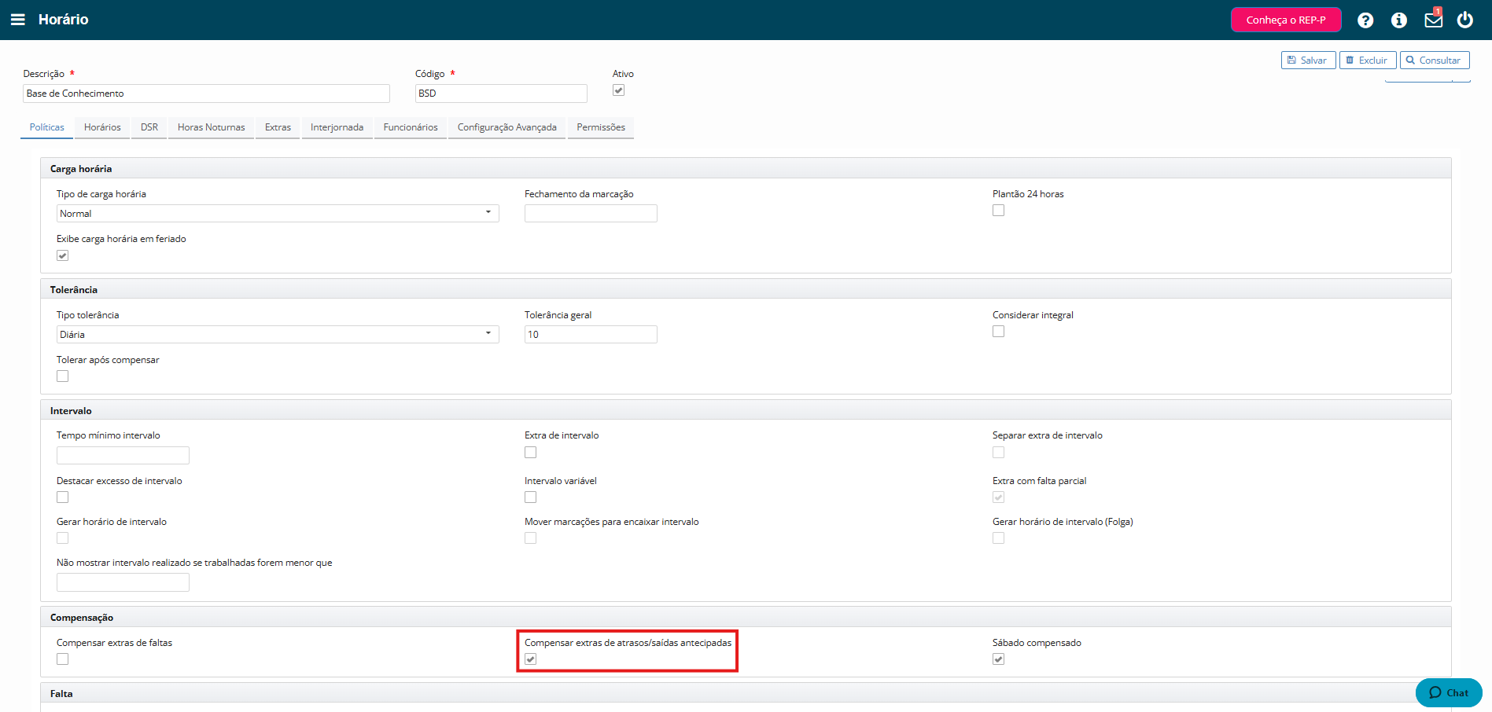This screenshot has height=712, width=1492.
Task: Open the Tipo tolerância dropdown
Action: [278, 335]
